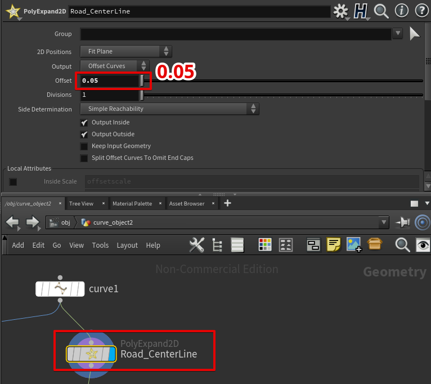Add a yellow sticky note
This screenshot has height=384, width=431.
pos(334,244)
